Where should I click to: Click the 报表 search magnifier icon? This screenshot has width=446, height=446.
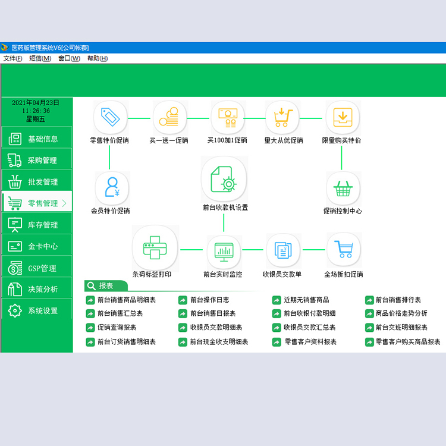click(x=92, y=285)
